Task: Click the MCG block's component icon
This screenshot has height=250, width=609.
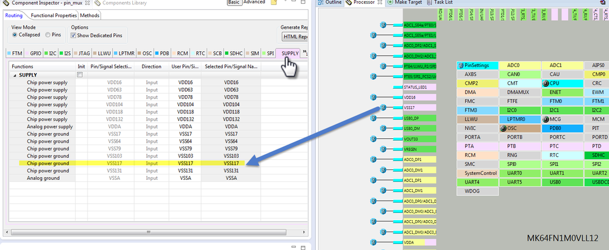Action: 546,119
